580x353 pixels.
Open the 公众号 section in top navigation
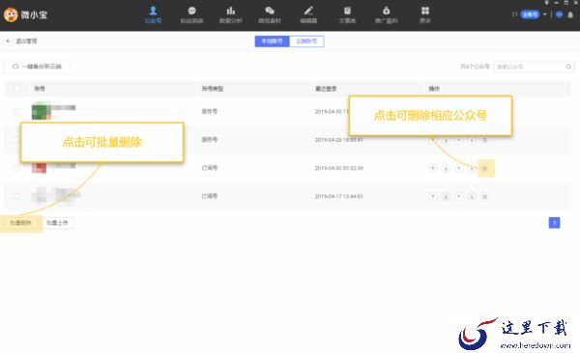153,14
